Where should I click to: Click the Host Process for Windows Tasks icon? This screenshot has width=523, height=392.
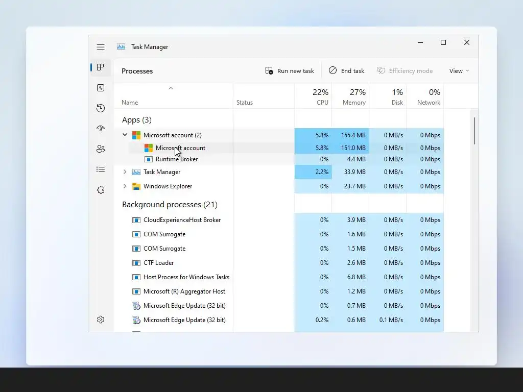coord(136,277)
